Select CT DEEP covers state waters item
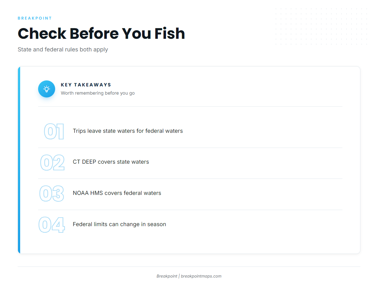Viewport: 378px width, 287px height. coord(111,162)
